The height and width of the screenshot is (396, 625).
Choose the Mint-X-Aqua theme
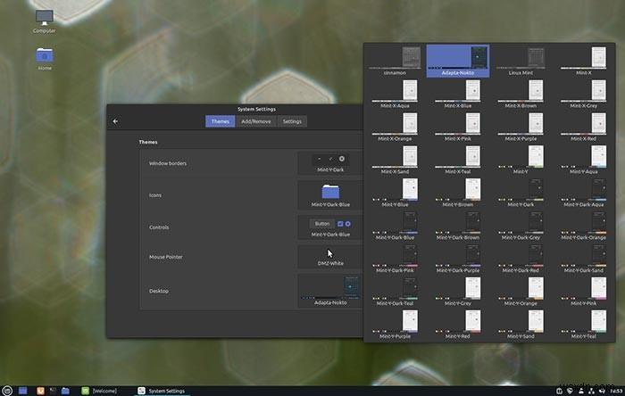tap(395, 94)
